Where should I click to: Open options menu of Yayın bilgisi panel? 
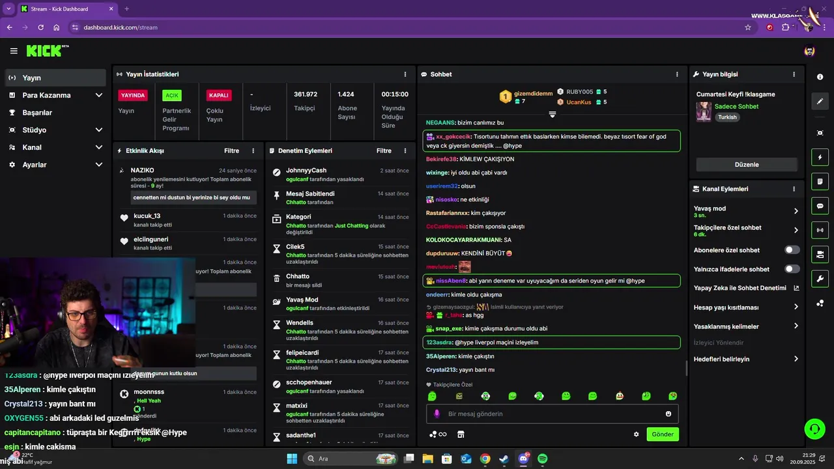pos(794,74)
